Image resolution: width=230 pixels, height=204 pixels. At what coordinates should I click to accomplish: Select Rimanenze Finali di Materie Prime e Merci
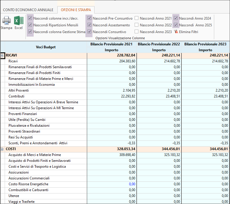41,79
